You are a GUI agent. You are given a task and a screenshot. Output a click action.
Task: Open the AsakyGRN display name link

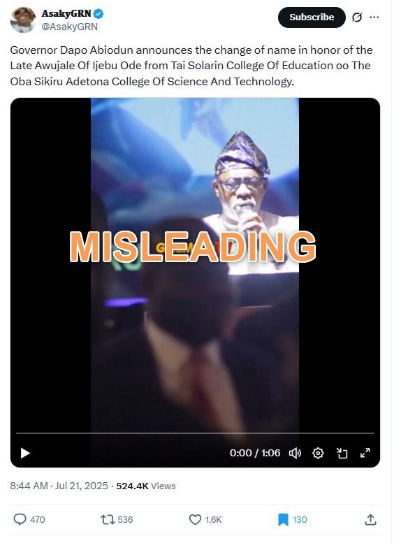66,13
